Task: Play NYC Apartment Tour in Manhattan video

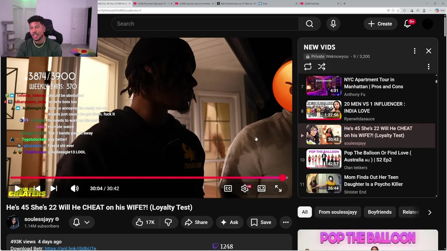Action: click(x=373, y=83)
